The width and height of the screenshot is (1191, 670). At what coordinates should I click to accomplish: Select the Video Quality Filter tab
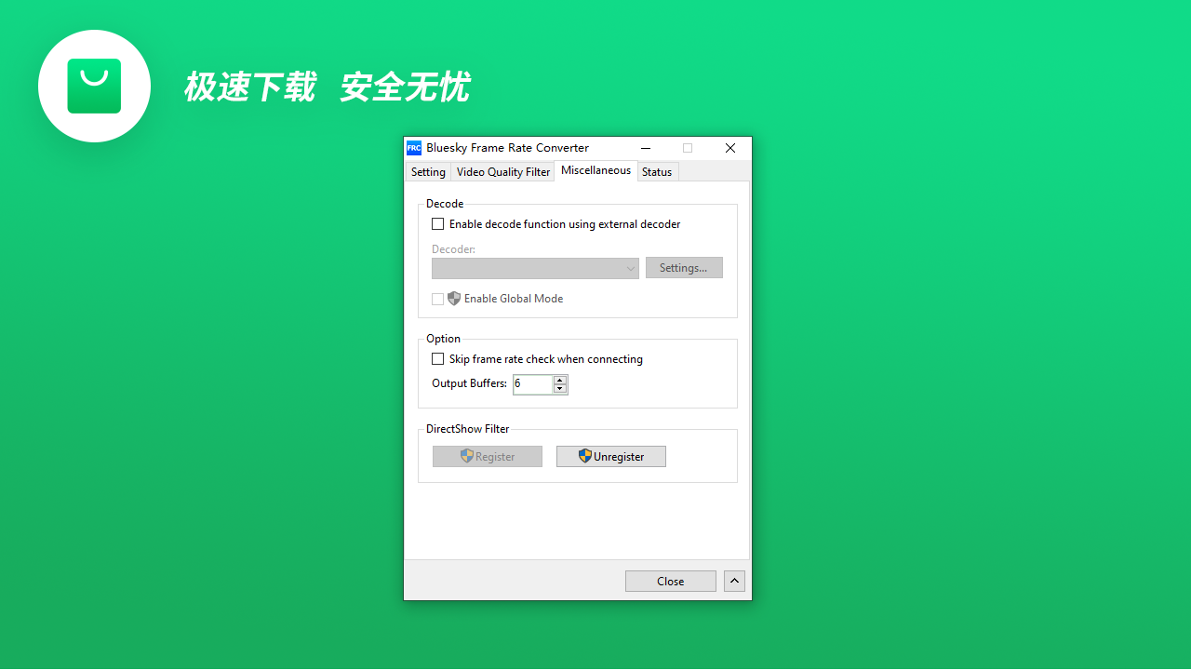502,171
